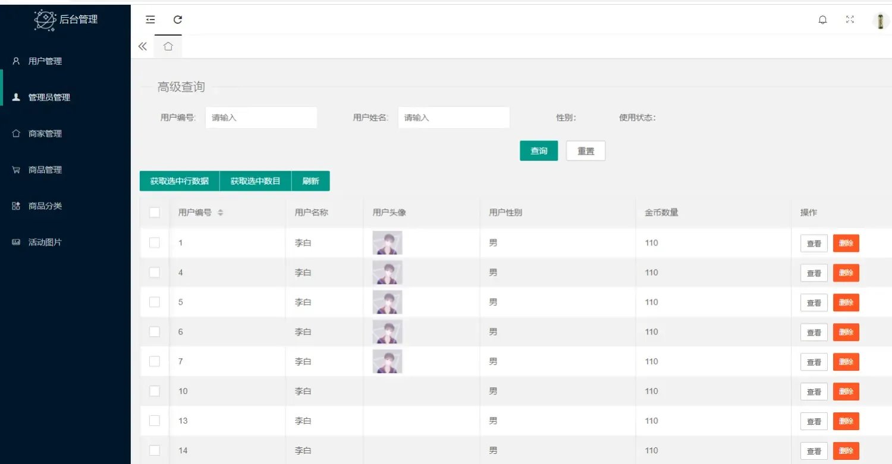Sort by 用户编号 using the sort arrows
This screenshot has height=464, width=892.
(220, 213)
